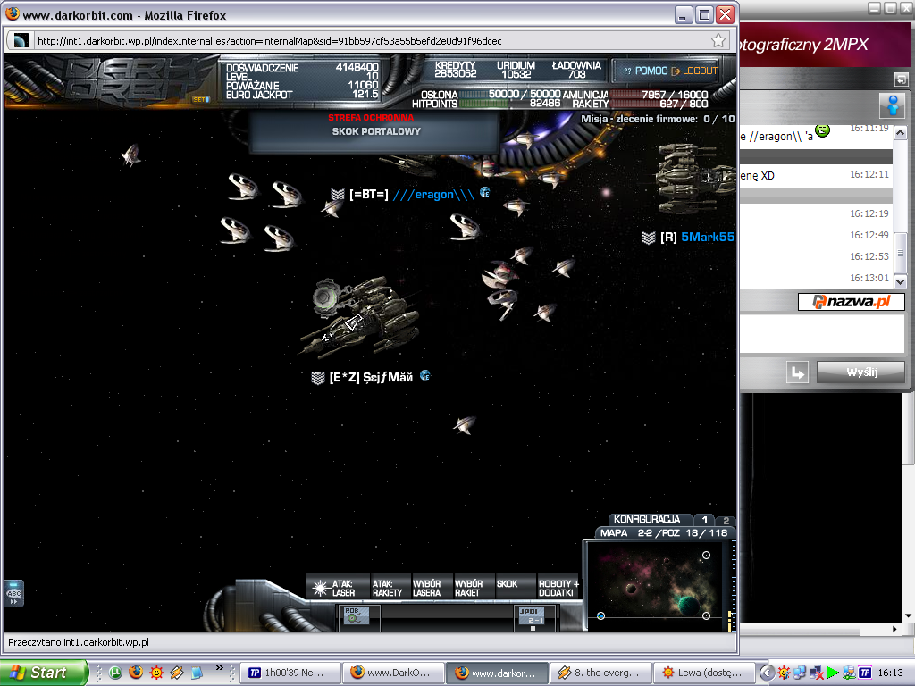
Task: Click the Gadu-Gadu sun tray icon
Action: [x=784, y=673]
